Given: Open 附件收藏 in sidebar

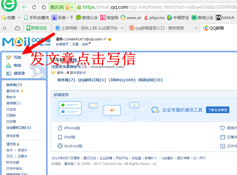Looking at the screenshot, I should coord(13,162).
